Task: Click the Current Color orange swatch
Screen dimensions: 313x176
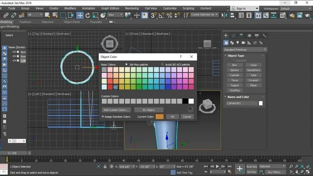Action: (159, 117)
